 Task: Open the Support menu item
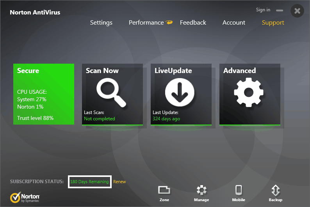pos(273,23)
